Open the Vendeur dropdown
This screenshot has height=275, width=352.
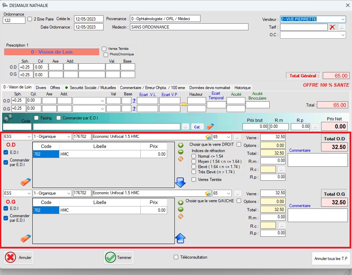(x=343, y=19)
